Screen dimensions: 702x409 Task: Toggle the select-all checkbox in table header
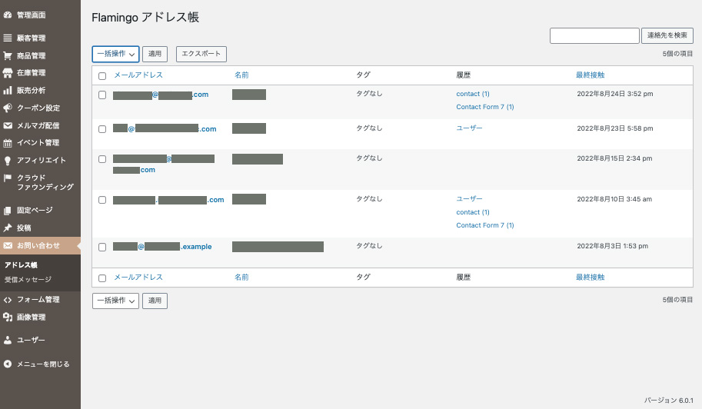coord(102,75)
